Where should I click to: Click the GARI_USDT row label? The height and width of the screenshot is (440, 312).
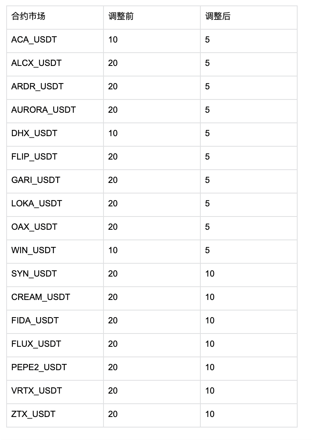point(36,180)
